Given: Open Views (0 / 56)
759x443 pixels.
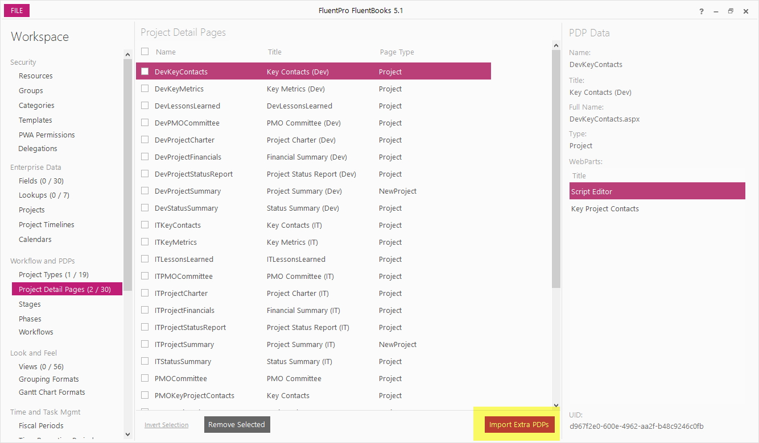Looking at the screenshot, I should [x=41, y=367].
